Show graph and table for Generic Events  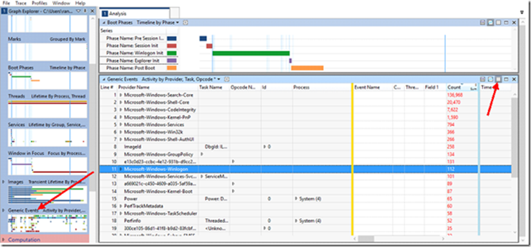pos(483,79)
